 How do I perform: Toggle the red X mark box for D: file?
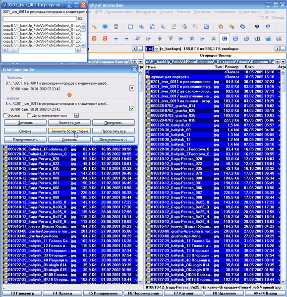(132, 88)
